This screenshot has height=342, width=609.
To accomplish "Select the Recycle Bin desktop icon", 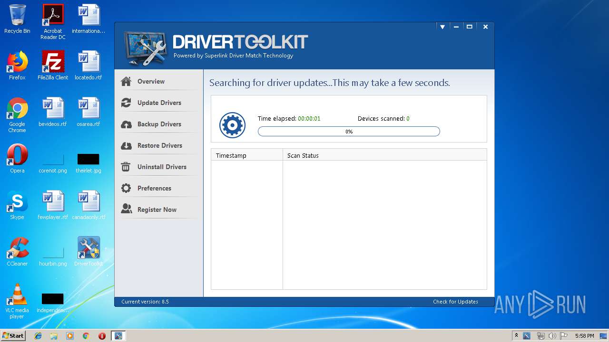I will [17, 19].
